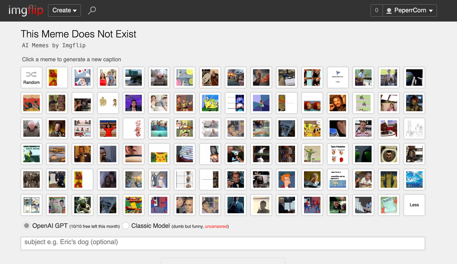Enable the OpenAI GPT model option
This screenshot has width=457, height=264.
(26, 226)
